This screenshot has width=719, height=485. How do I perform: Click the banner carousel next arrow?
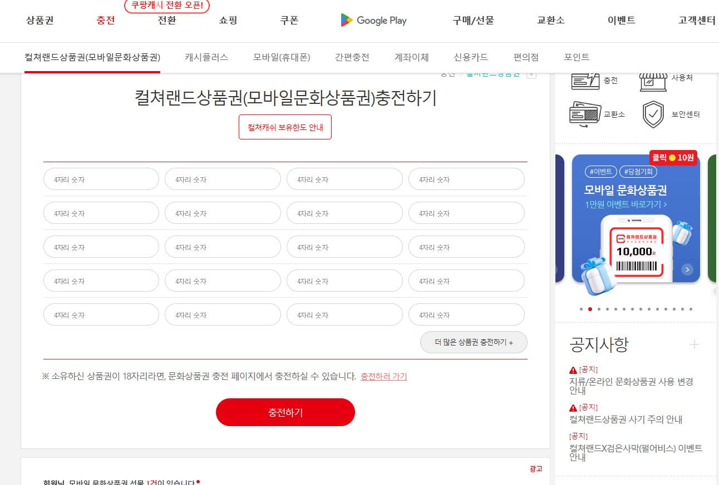point(688,269)
